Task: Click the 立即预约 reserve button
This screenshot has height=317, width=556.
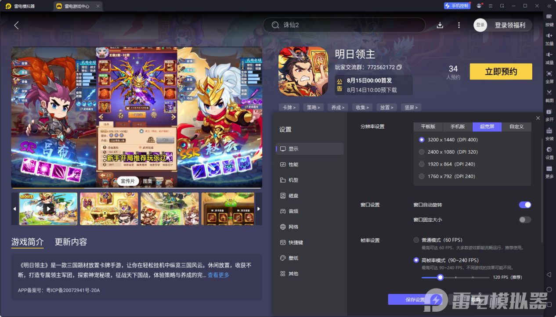Action: click(x=501, y=72)
